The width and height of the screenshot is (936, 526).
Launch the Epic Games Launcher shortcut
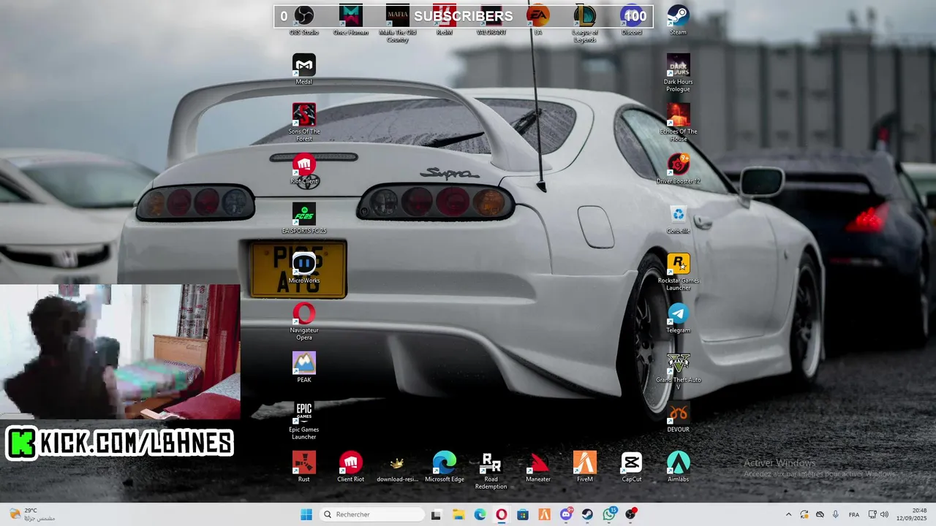[304, 421]
